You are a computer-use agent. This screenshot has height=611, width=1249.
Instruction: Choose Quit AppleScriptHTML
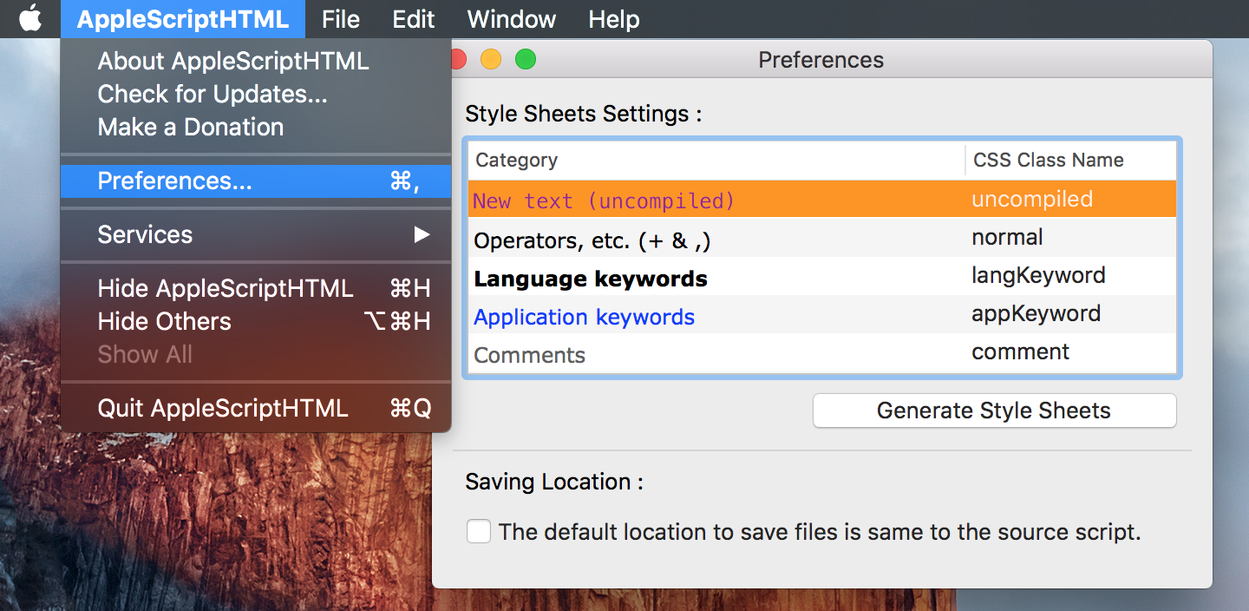256,408
